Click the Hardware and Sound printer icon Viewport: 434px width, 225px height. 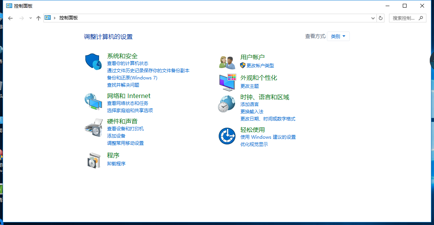[x=93, y=128]
